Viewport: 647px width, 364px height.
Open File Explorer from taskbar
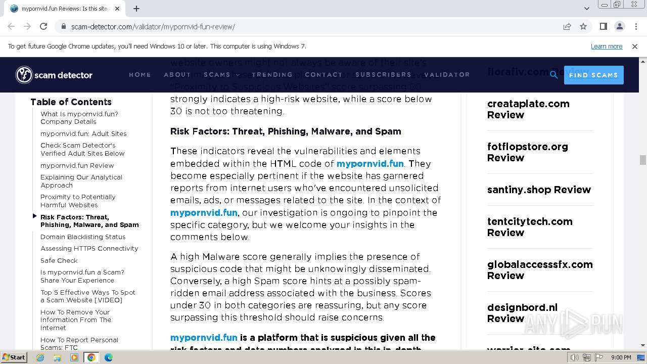[57, 357]
